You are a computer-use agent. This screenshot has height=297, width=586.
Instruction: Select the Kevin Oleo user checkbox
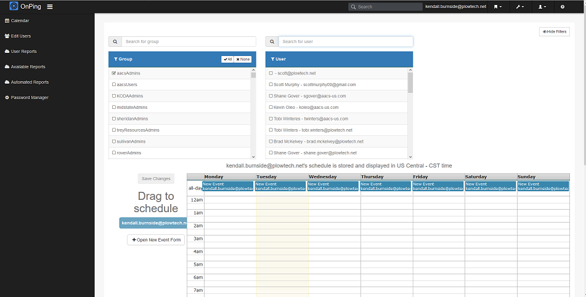tap(271, 107)
